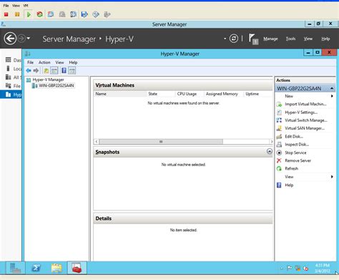Screen dimensions: 339x280
Task: Click the Server Manager taskbar icon
Action: (15, 268)
